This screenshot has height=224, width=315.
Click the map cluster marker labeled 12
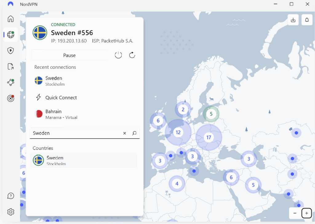coord(178,132)
